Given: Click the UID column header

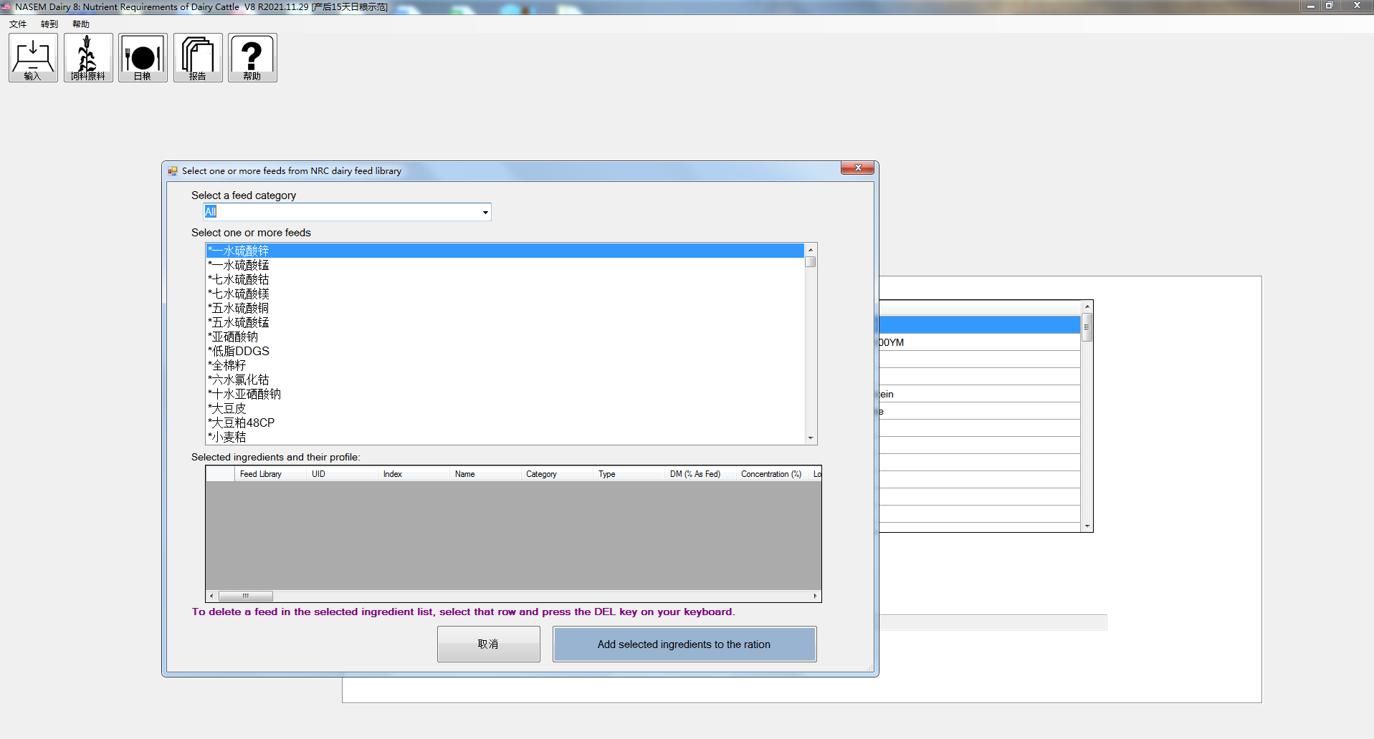Looking at the screenshot, I should (342, 474).
